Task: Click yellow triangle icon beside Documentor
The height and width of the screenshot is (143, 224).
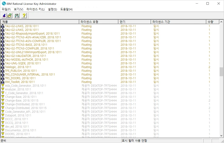Action: pos(2,130)
